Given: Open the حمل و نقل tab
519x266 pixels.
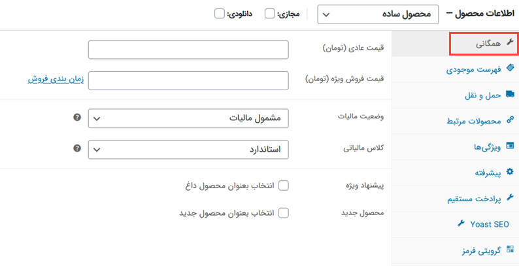Looking at the screenshot, I should point(480,95).
